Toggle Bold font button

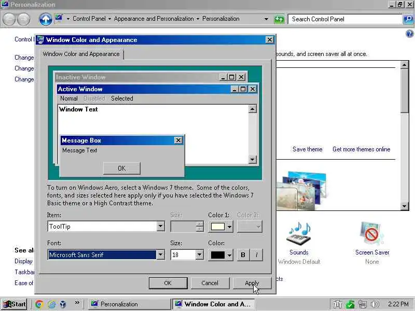[243, 255]
